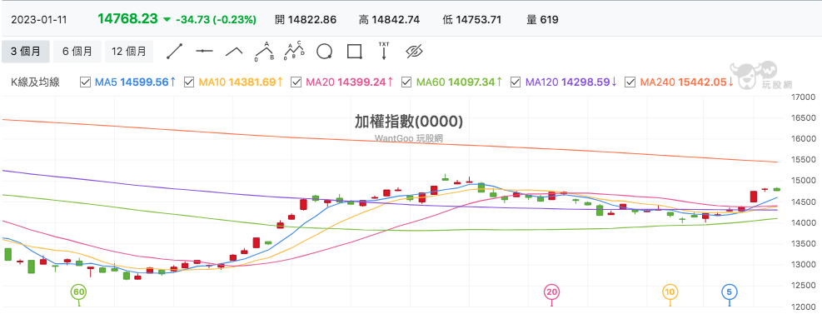Click the 12000 y-axis label
The image size is (822, 314).
pyautogui.click(x=805, y=307)
